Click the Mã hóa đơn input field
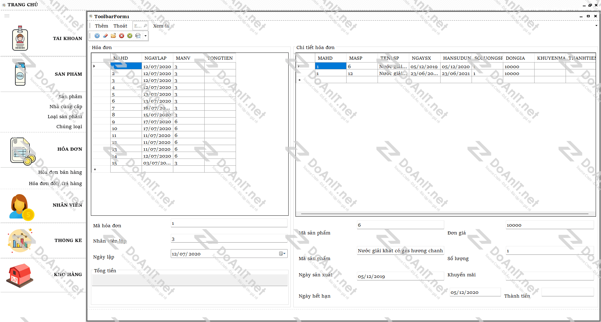Screen dimensions: 601x322 pos(229,223)
